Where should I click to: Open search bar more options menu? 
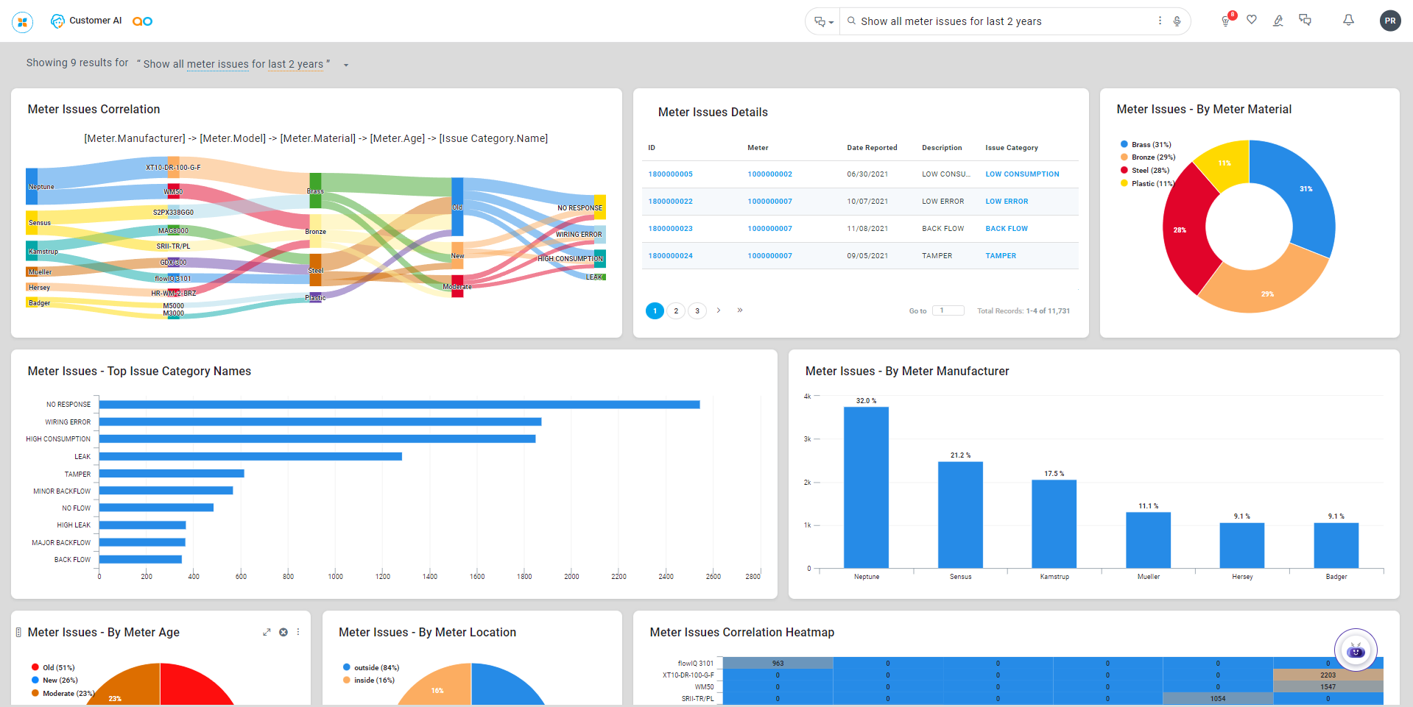click(x=1160, y=21)
